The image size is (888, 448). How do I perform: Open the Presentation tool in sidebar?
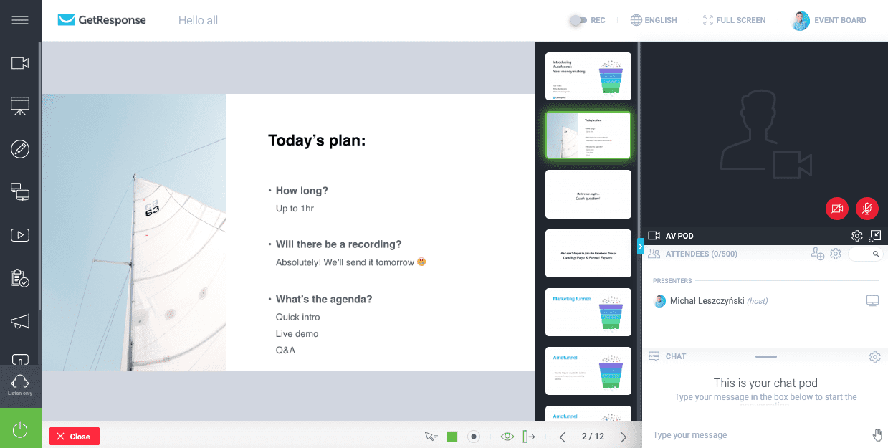[20, 106]
